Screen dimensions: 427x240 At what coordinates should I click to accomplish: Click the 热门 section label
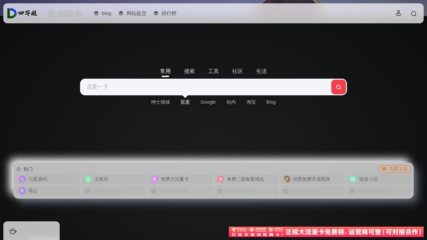coord(28,169)
